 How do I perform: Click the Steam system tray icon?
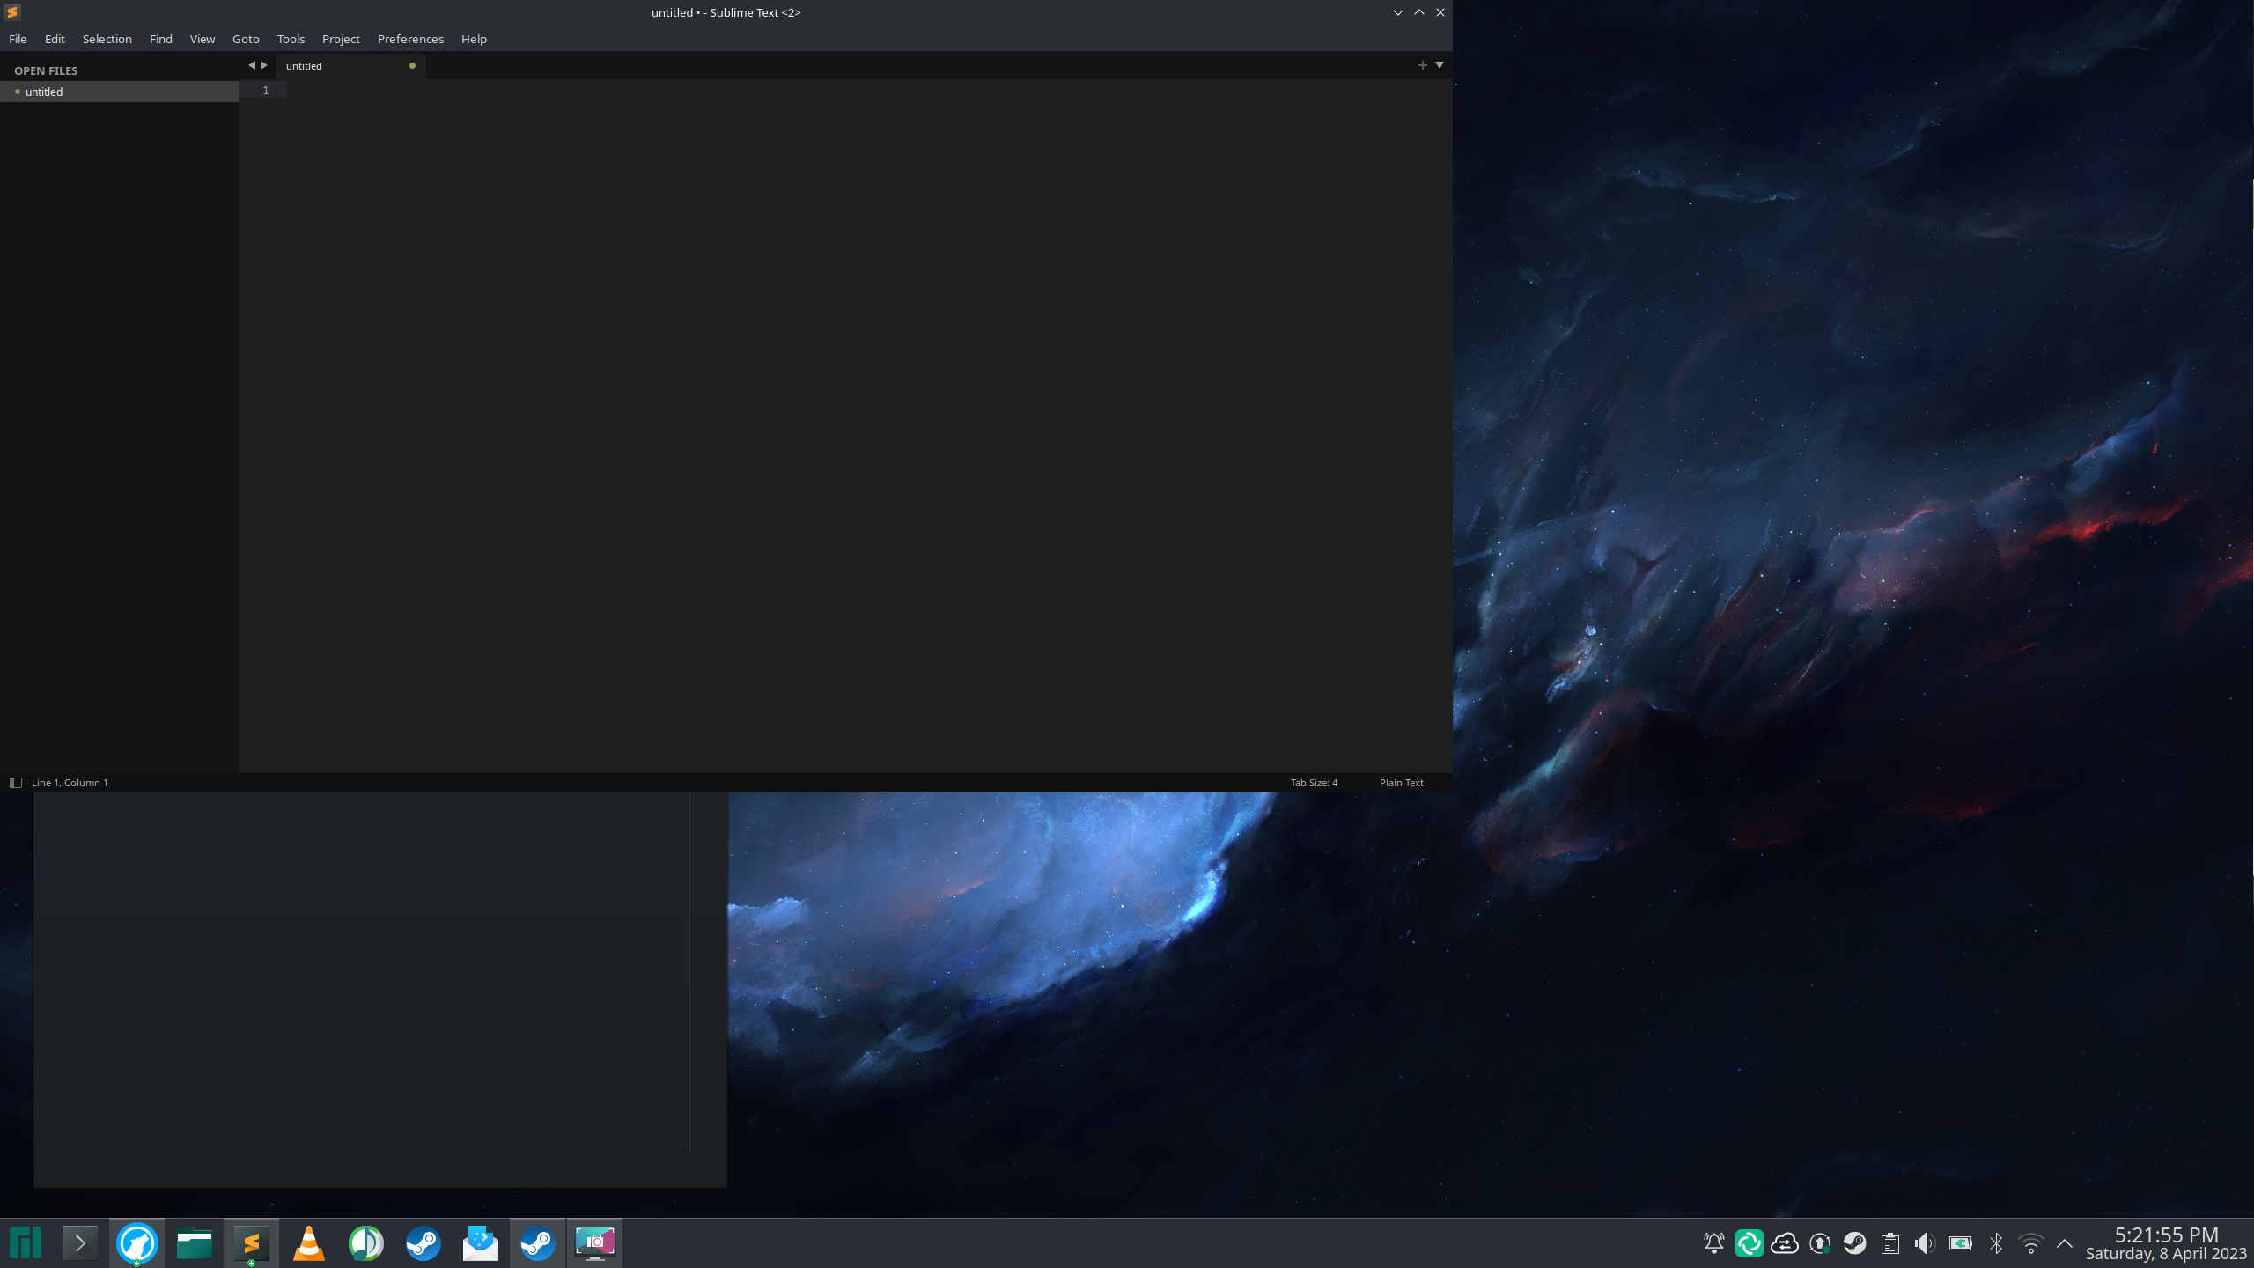[1854, 1243]
